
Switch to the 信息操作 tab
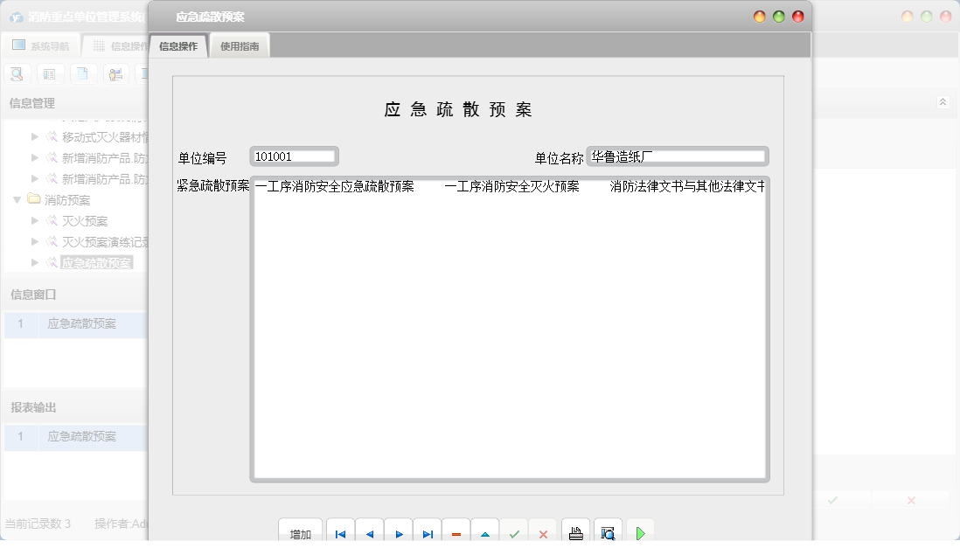(177, 45)
